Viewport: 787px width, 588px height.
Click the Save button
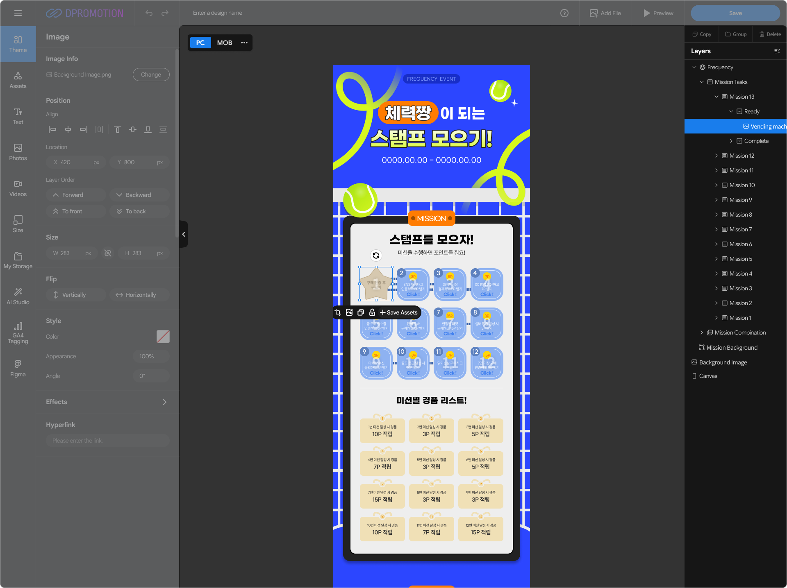[x=735, y=13]
